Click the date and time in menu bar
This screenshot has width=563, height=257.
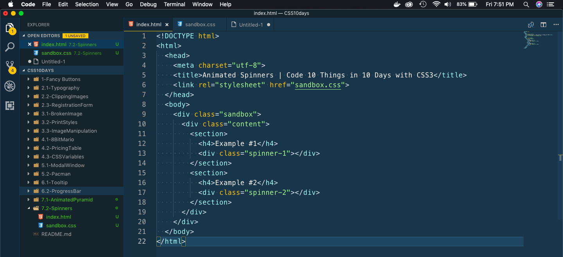pos(500,4)
